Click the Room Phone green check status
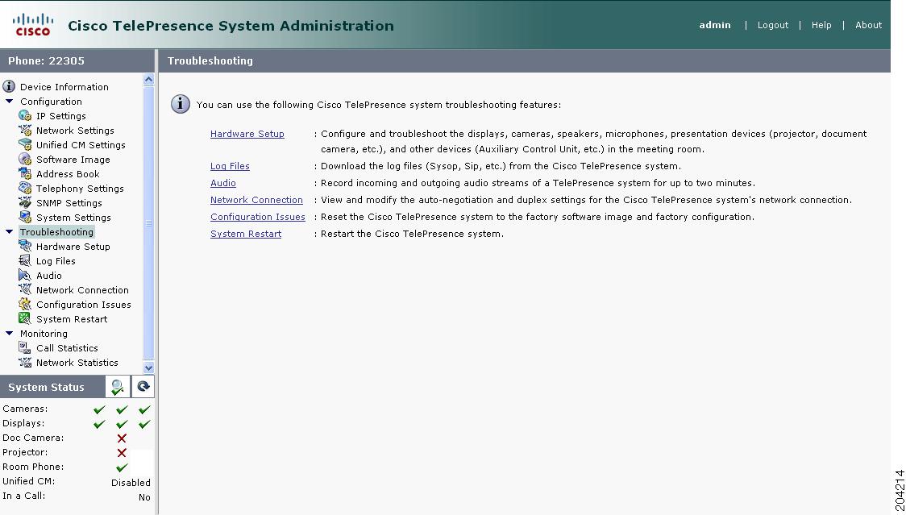The width and height of the screenshot is (906, 515). 122,467
